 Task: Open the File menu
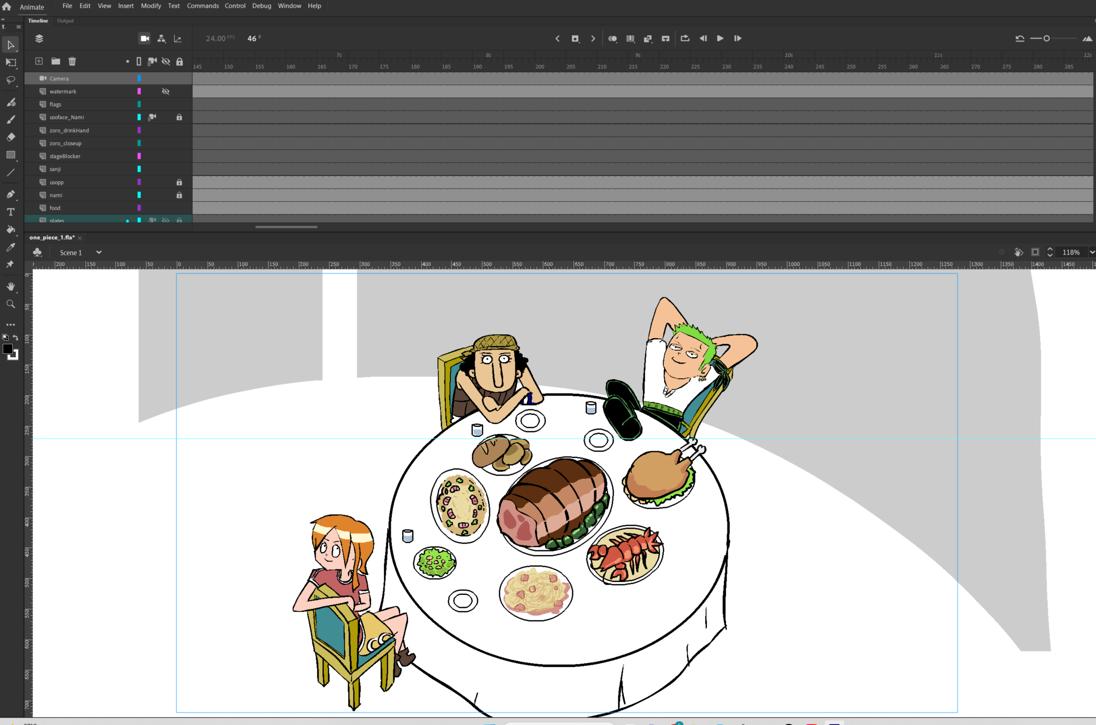pos(67,6)
